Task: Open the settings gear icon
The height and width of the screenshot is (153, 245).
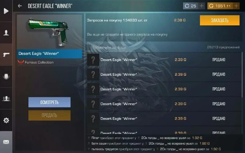Action: coord(6,120)
